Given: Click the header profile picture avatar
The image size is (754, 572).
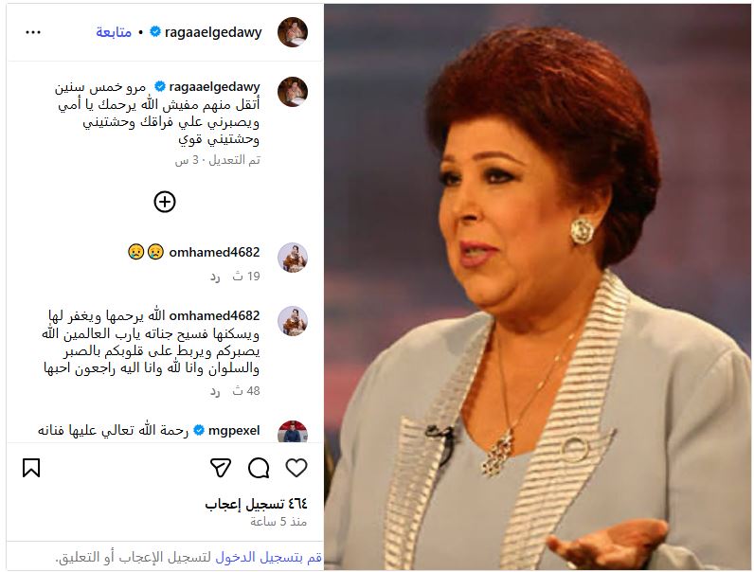Looking at the screenshot, I should pos(293,32).
